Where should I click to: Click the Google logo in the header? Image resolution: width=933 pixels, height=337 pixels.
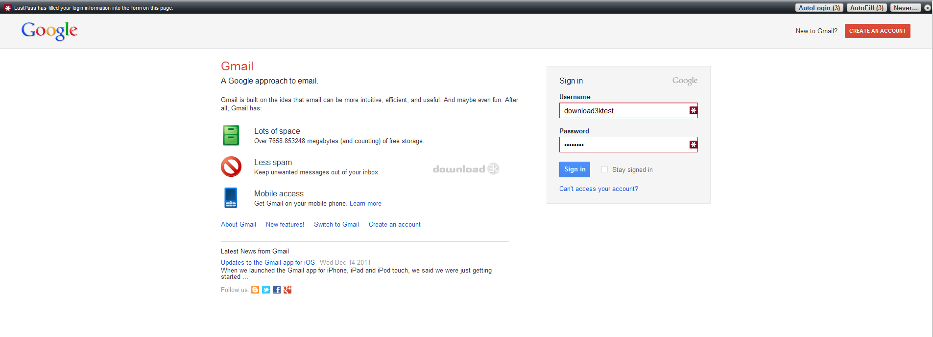coord(49,31)
